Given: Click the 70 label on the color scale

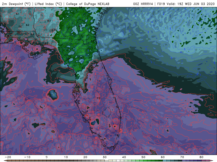Looking at the screenshot, I should click(182, 157).
